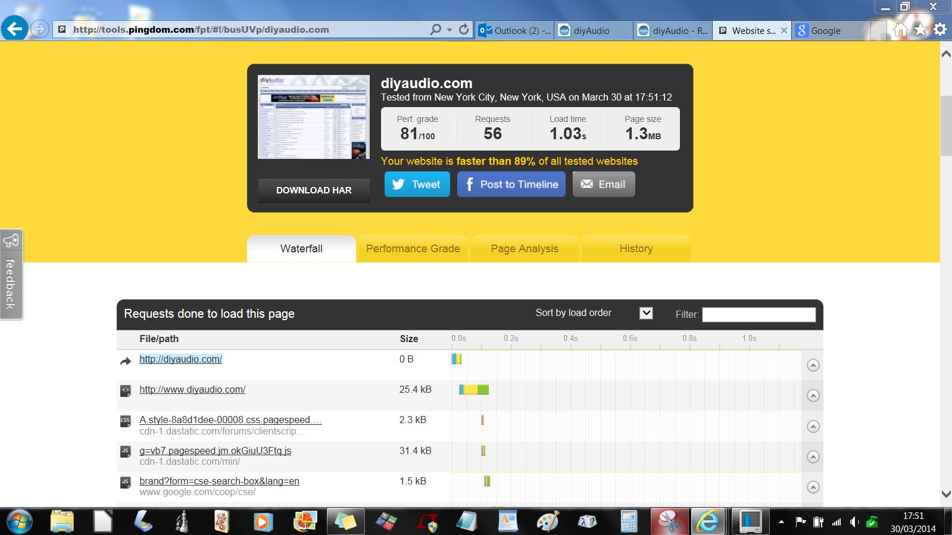952x535 pixels.
Task: Expand details for g=vb7.pagespeed JS row
Action: [813, 456]
